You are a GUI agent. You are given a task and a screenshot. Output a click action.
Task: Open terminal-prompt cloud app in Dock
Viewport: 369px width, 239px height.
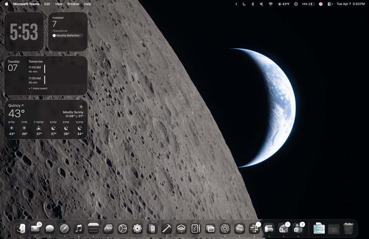point(239,228)
